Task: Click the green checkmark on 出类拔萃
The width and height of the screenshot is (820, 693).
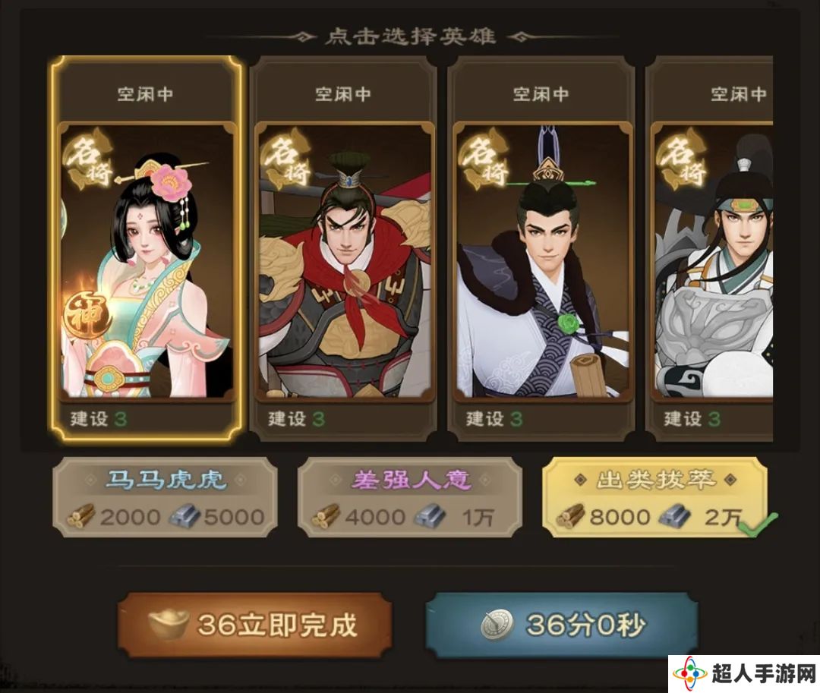Action: 758,524
